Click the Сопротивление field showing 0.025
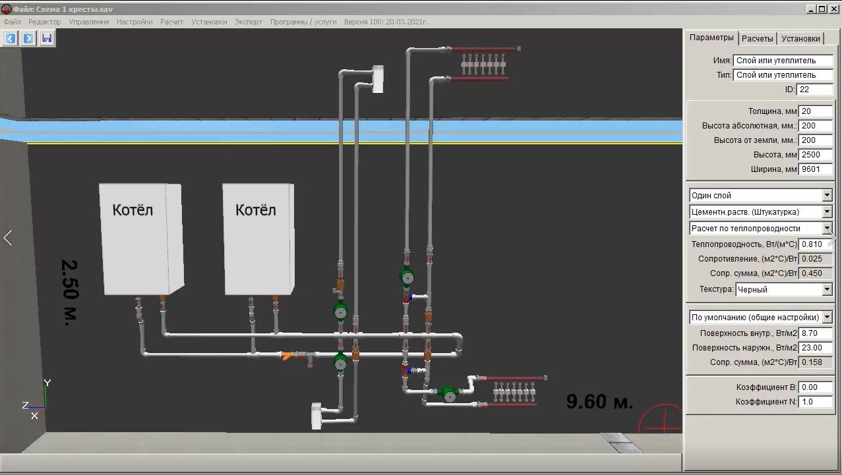 pos(816,259)
